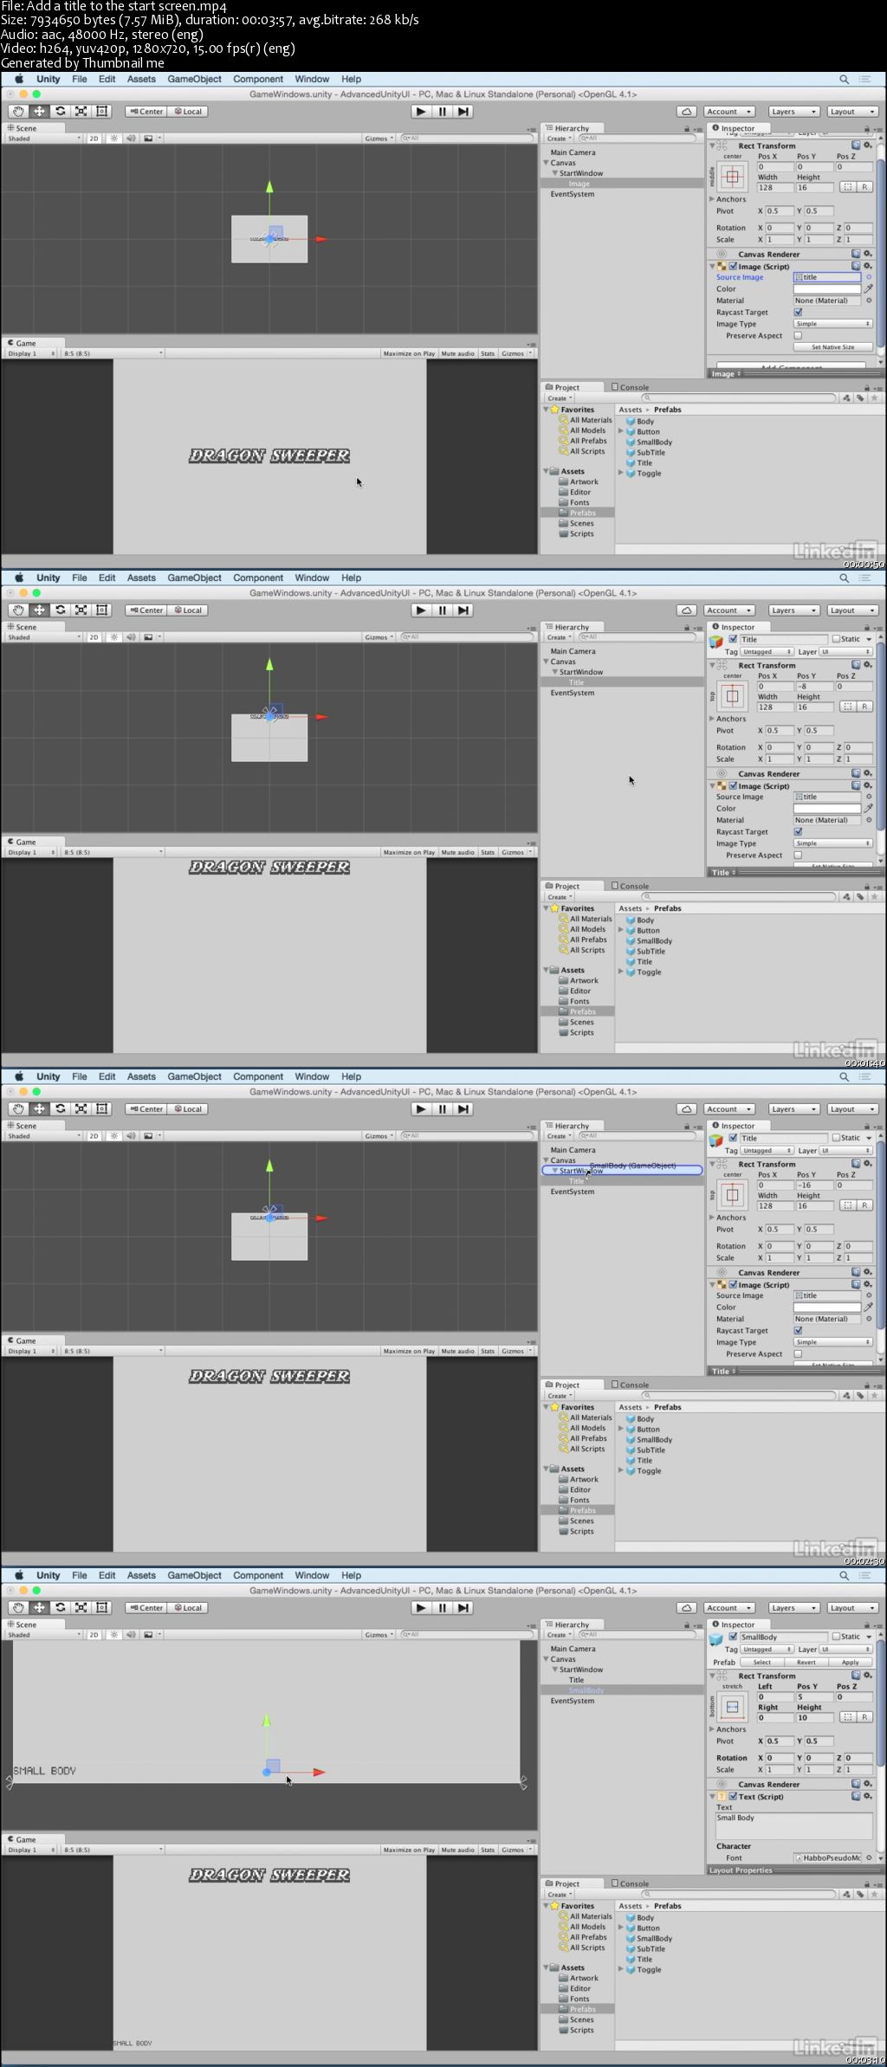This screenshot has height=2067, width=887.
Task: Click the white Color swatch in the first frame's Inspector
Action: click(827, 288)
